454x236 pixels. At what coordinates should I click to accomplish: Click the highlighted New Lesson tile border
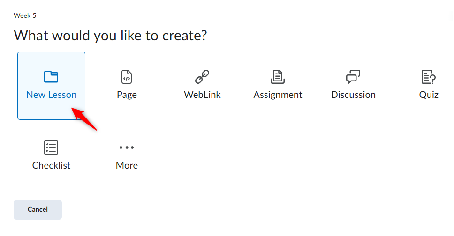[x=51, y=86]
